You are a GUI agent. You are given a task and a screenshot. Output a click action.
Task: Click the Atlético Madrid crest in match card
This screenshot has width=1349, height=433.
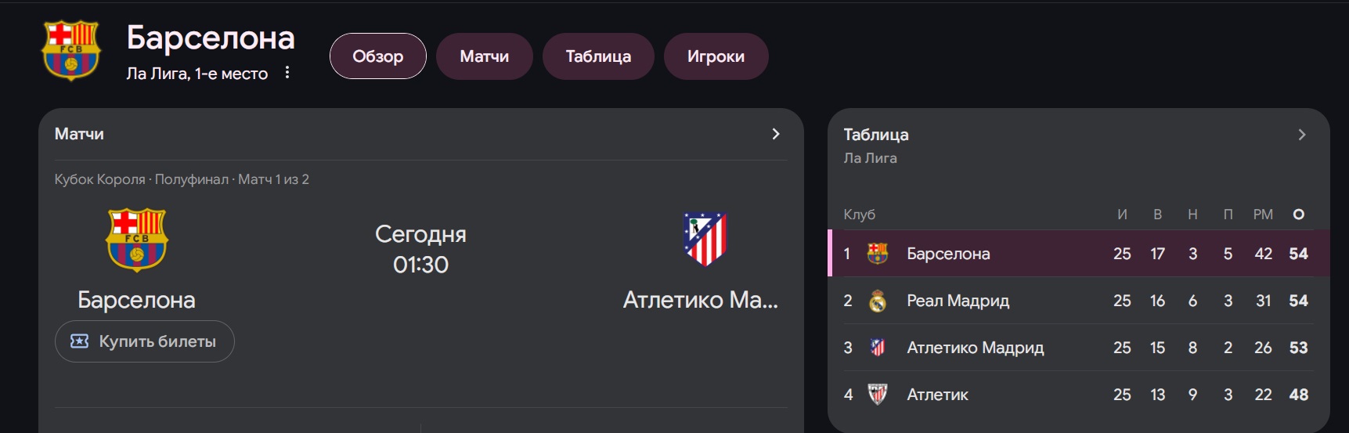(x=705, y=240)
